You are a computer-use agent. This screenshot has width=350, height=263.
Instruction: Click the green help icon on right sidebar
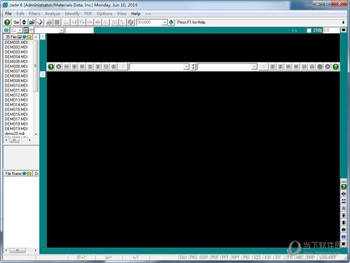tap(344, 187)
